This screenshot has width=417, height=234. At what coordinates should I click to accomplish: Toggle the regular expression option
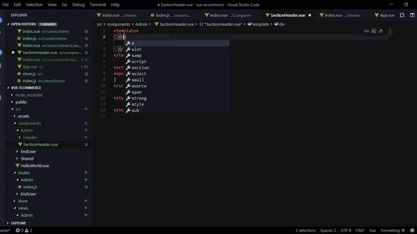(x=381, y=31)
